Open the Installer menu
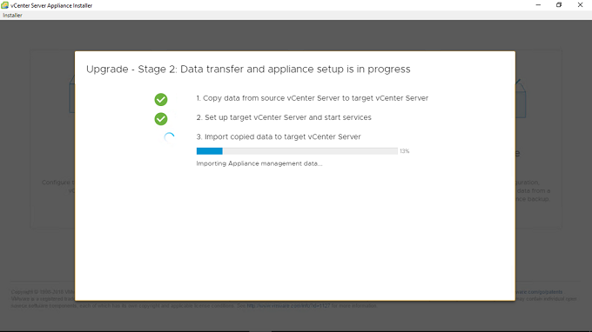This screenshot has width=592, height=332. [x=12, y=16]
